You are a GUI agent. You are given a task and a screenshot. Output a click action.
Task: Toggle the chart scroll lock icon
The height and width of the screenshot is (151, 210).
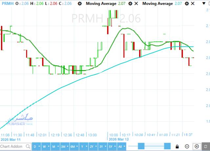pos(177,146)
